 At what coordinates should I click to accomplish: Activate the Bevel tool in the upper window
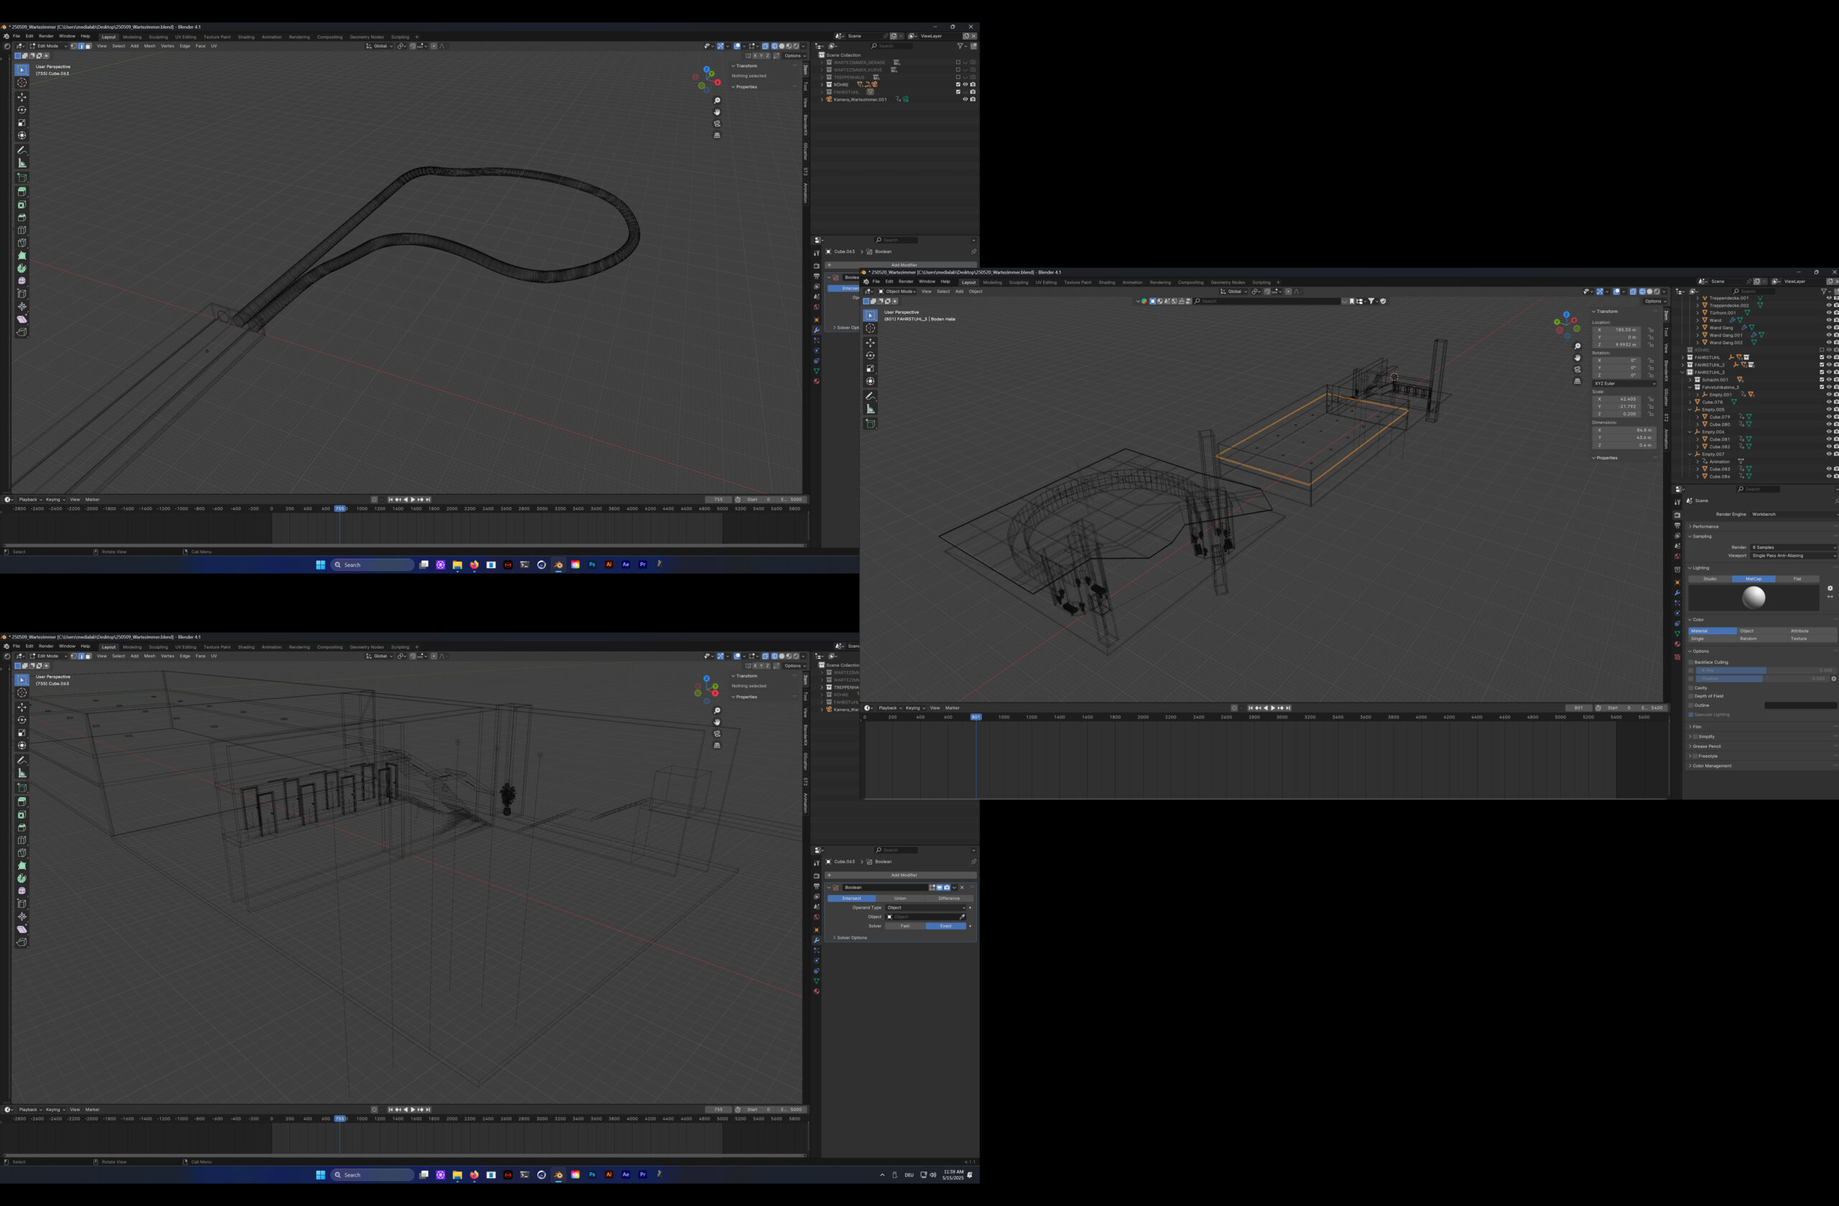(22, 218)
